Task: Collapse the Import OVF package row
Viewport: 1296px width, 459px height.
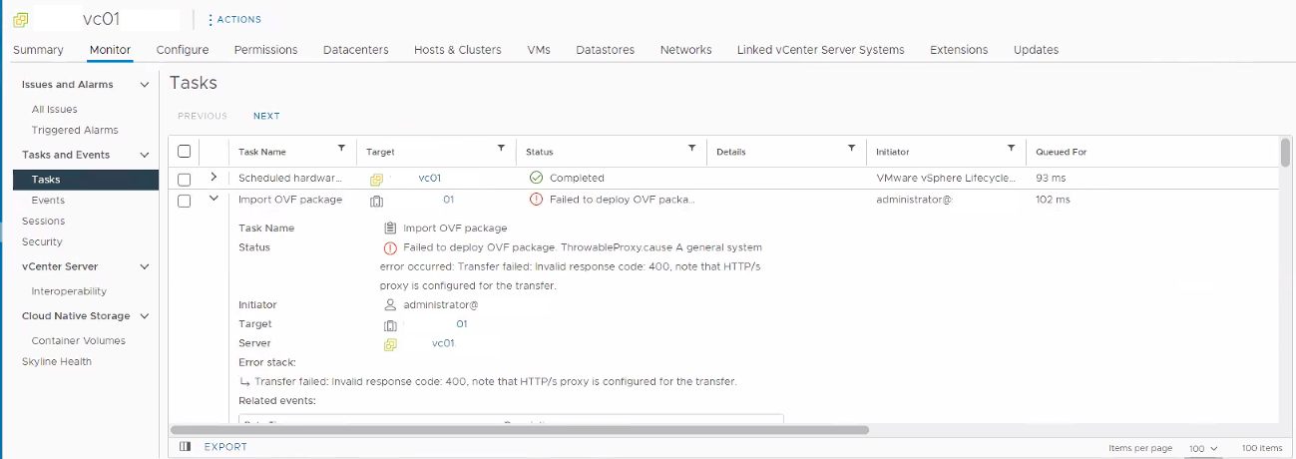Action: pos(213,199)
